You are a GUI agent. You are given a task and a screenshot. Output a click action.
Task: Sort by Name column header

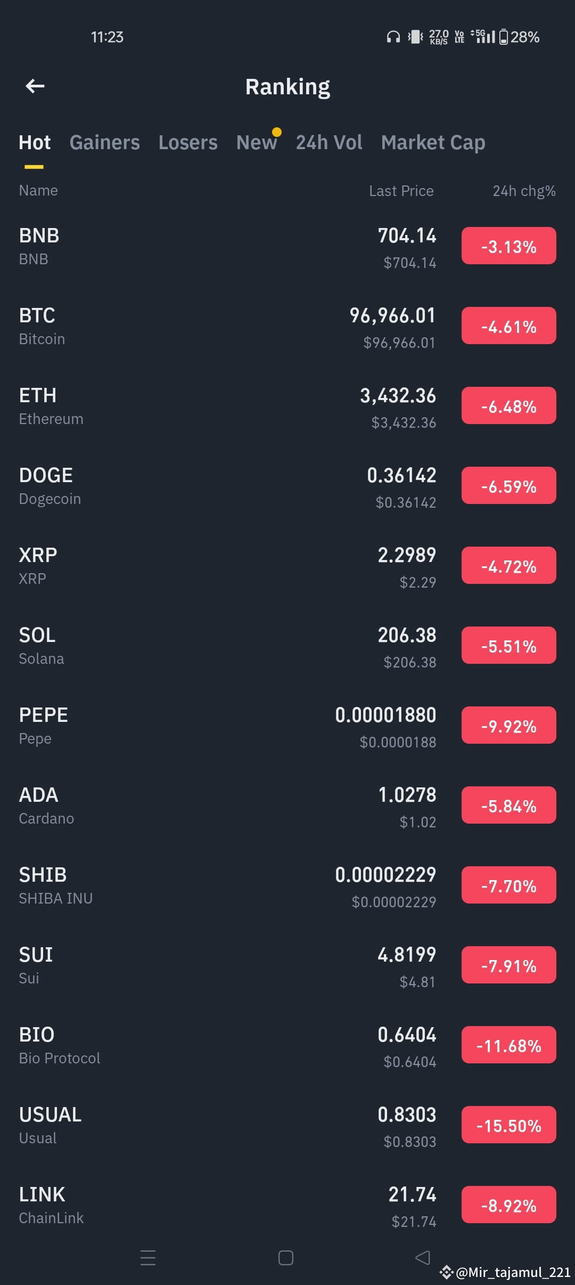click(x=38, y=190)
